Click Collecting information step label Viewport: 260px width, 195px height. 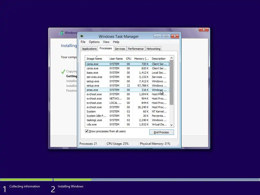click(x=25, y=186)
